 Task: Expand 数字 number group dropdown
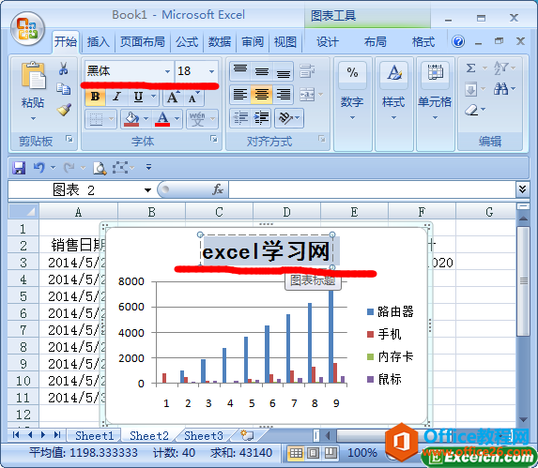click(352, 118)
